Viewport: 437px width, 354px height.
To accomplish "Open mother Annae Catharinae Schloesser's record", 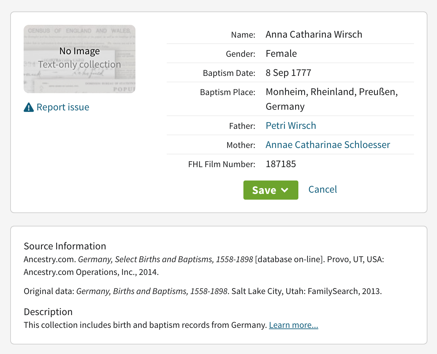I will point(328,145).
